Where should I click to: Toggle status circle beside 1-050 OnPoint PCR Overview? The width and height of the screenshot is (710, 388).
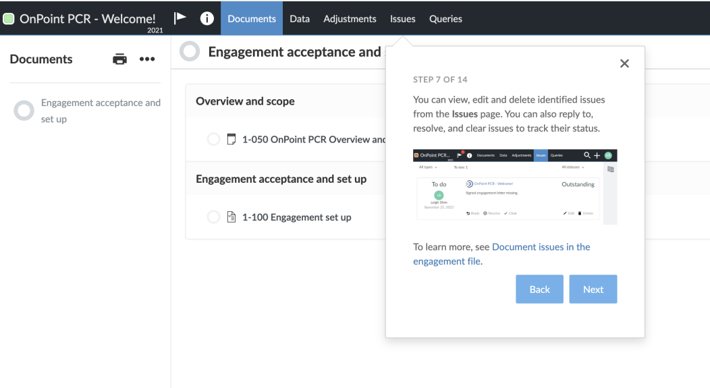click(213, 140)
